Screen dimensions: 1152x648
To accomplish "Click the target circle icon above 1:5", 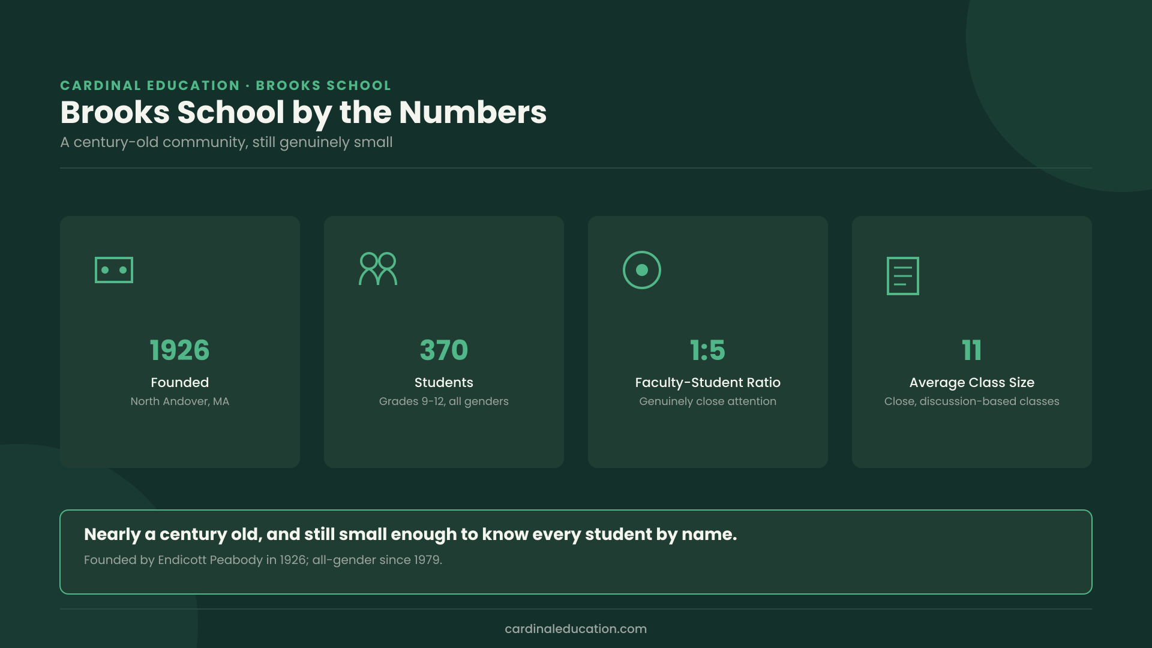I will click(642, 270).
